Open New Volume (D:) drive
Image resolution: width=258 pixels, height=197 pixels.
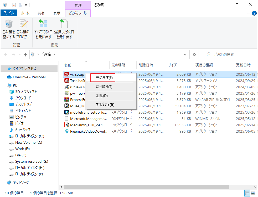[29, 142]
